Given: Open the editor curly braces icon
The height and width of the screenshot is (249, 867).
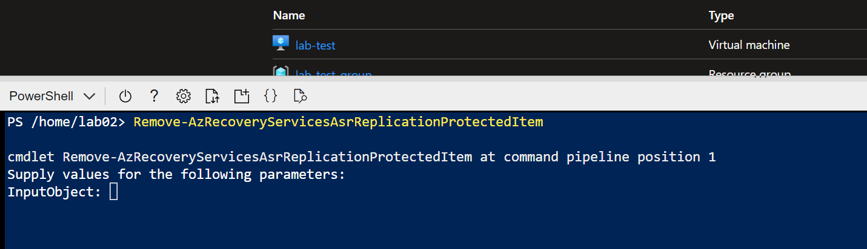Looking at the screenshot, I should [x=271, y=95].
